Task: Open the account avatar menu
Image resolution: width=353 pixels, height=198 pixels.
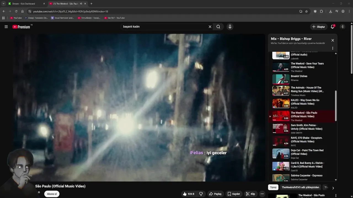Action: pos(343,27)
